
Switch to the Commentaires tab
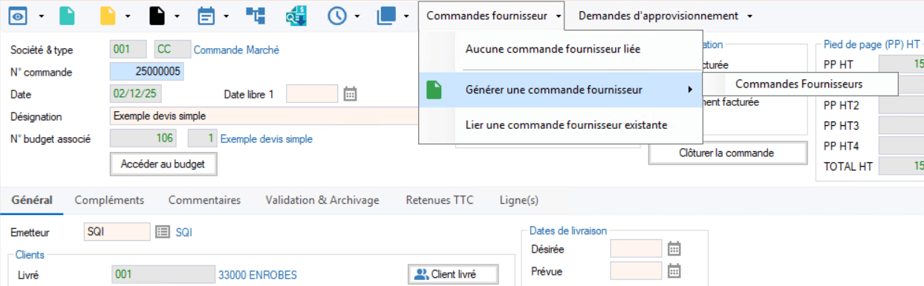tap(204, 200)
